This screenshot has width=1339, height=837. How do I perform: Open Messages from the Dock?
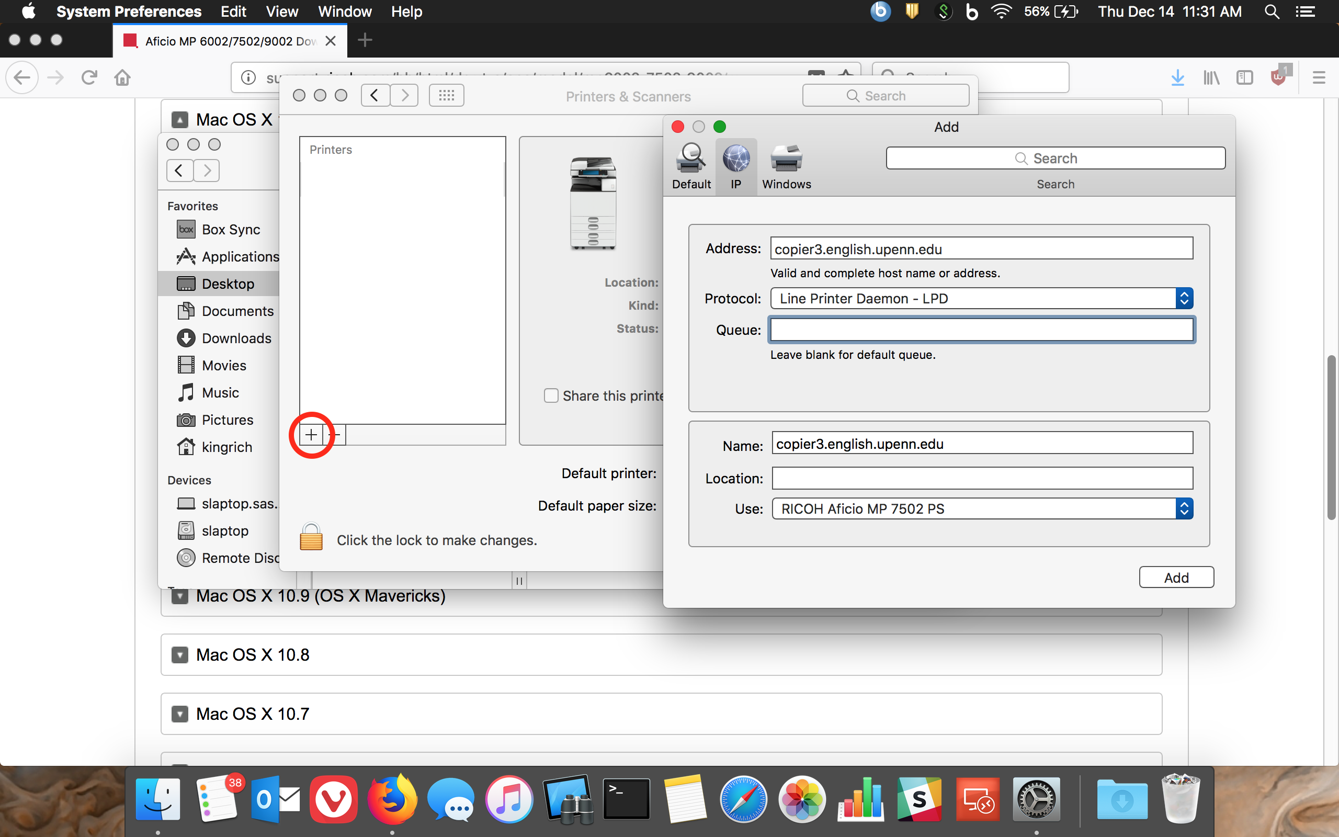[x=451, y=799]
